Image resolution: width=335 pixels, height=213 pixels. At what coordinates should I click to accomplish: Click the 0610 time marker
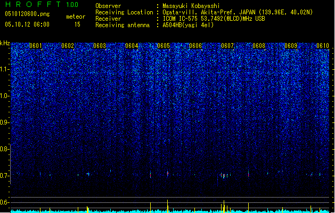323,46
